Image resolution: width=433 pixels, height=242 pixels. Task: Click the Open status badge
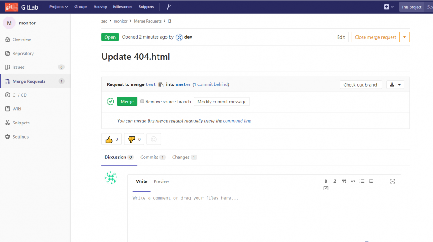110,37
